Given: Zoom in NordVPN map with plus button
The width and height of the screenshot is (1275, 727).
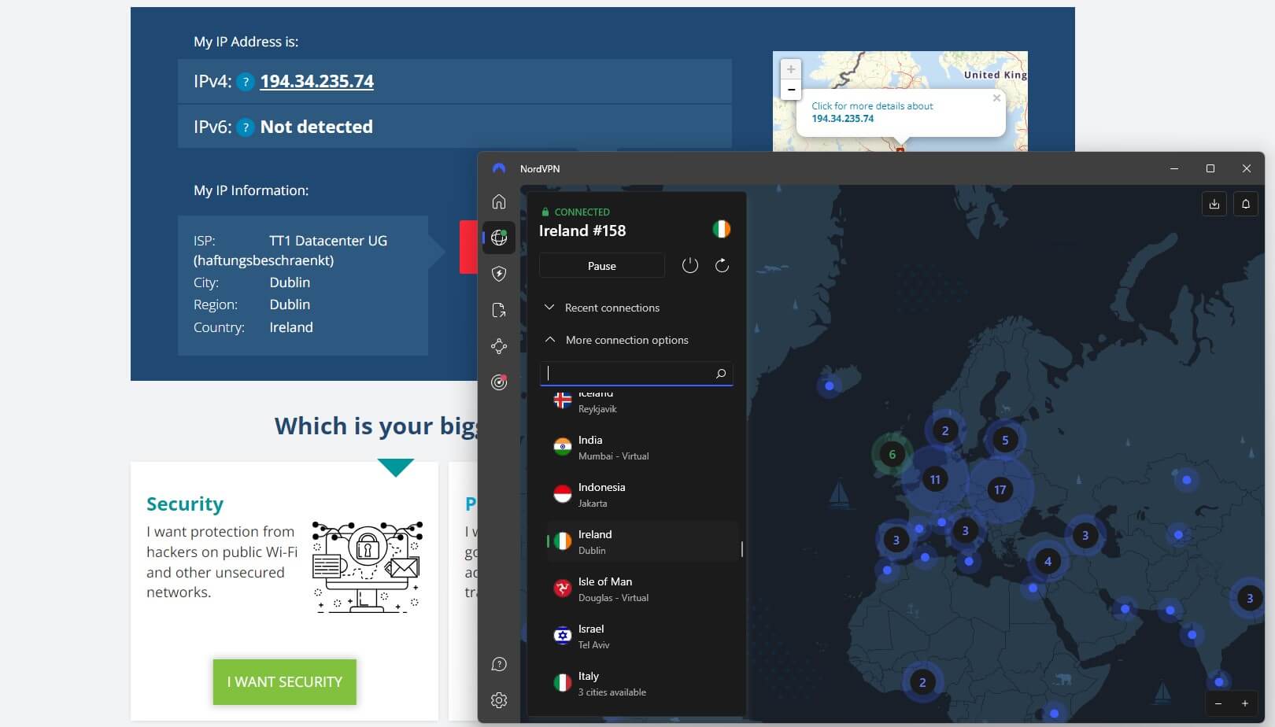Looking at the screenshot, I should point(1245,703).
